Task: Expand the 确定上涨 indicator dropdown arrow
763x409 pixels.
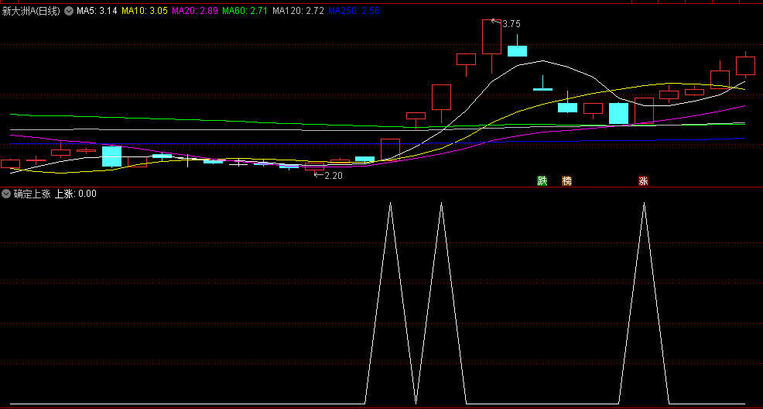Action: (6, 194)
